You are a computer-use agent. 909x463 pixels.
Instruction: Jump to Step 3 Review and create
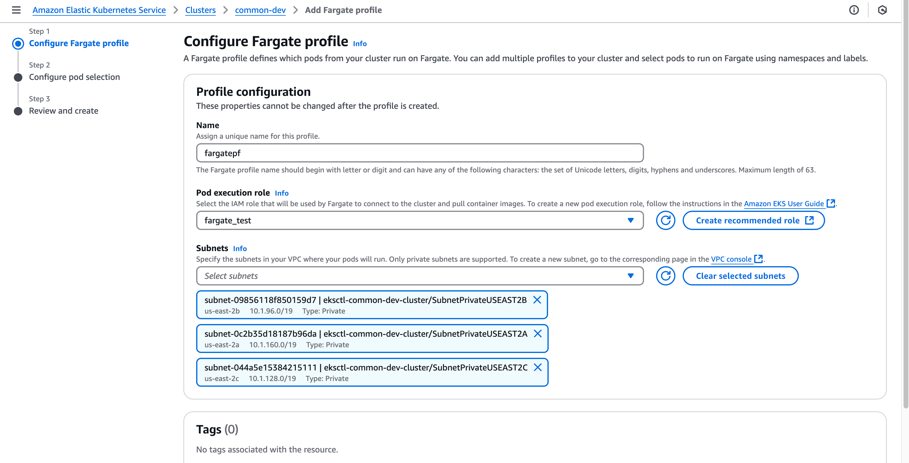pos(63,111)
